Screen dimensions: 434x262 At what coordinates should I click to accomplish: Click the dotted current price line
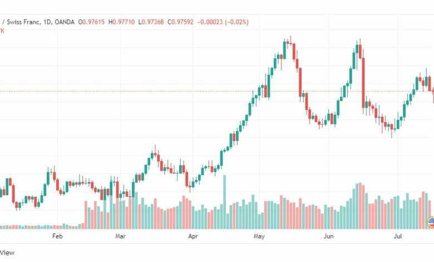[217, 91]
